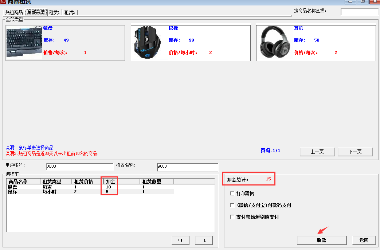Open the 租赁2 tab
Image resolution: width=380 pixels, height=250 pixels.
70,12
